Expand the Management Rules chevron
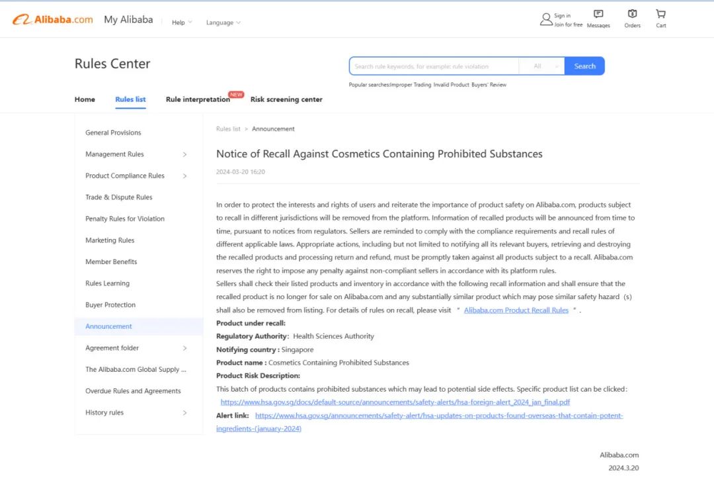Viewport: 714px width, 496px height. point(184,155)
